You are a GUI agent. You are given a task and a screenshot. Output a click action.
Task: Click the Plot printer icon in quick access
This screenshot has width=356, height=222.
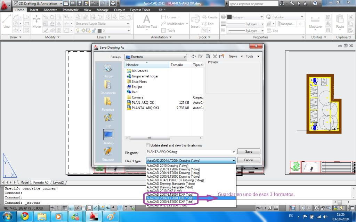coord(113,3)
